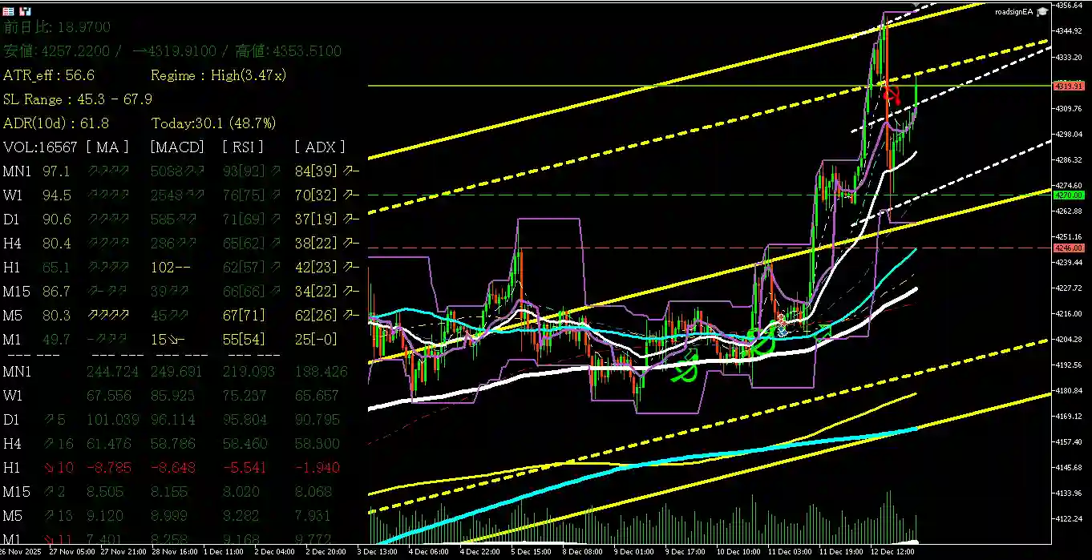The image size is (1092, 560).
Task: Click the roadsignEA expert advisor label
Action: (1013, 12)
